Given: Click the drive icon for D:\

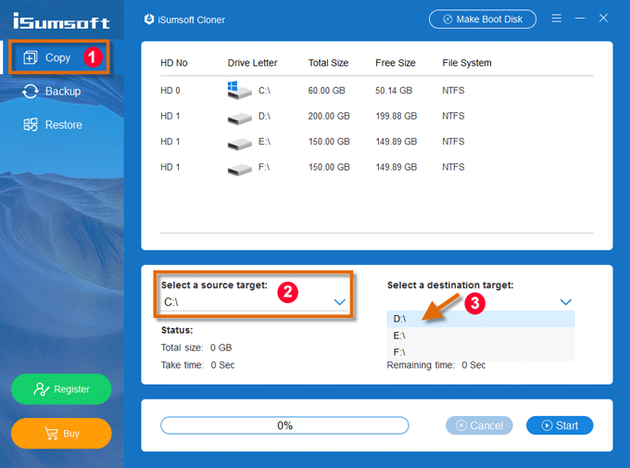Looking at the screenshot, I should 239,119.
